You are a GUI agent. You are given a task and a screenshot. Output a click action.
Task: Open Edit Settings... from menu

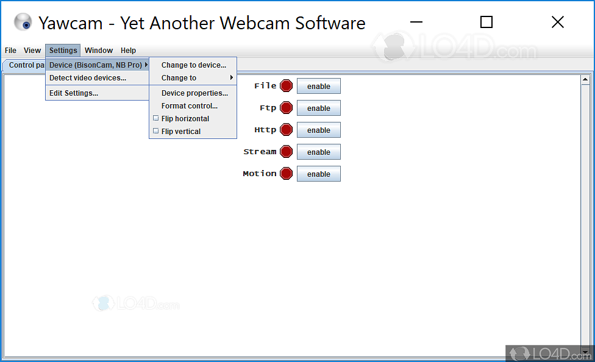pos(97,93)
